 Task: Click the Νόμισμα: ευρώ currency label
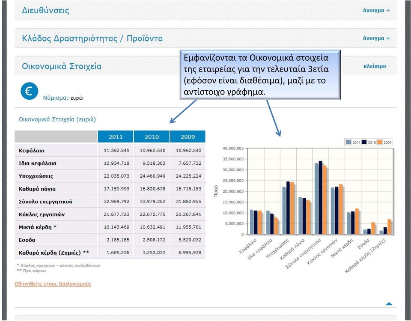pos(63,98)
